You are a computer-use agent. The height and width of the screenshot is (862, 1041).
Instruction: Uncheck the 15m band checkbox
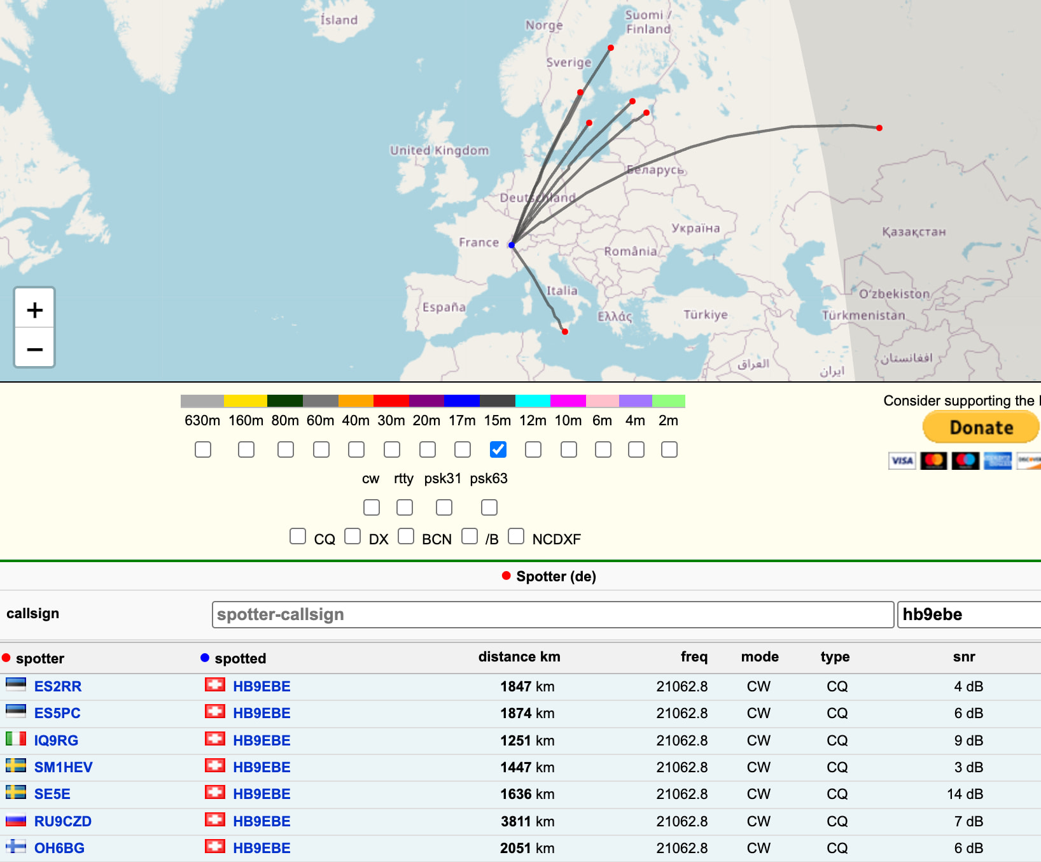coord(498,449)
